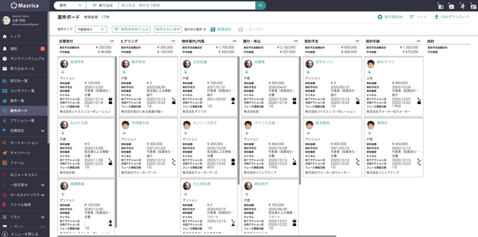The width and height of the screenshot is (478, 237).
Task: Open 表示項目(9) gear settings
Action: click(390, 17)
